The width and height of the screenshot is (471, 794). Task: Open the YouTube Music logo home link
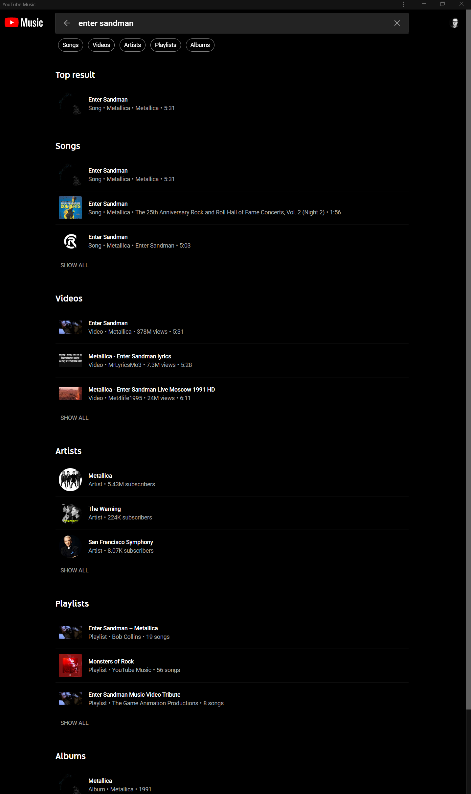click(24, 23)
